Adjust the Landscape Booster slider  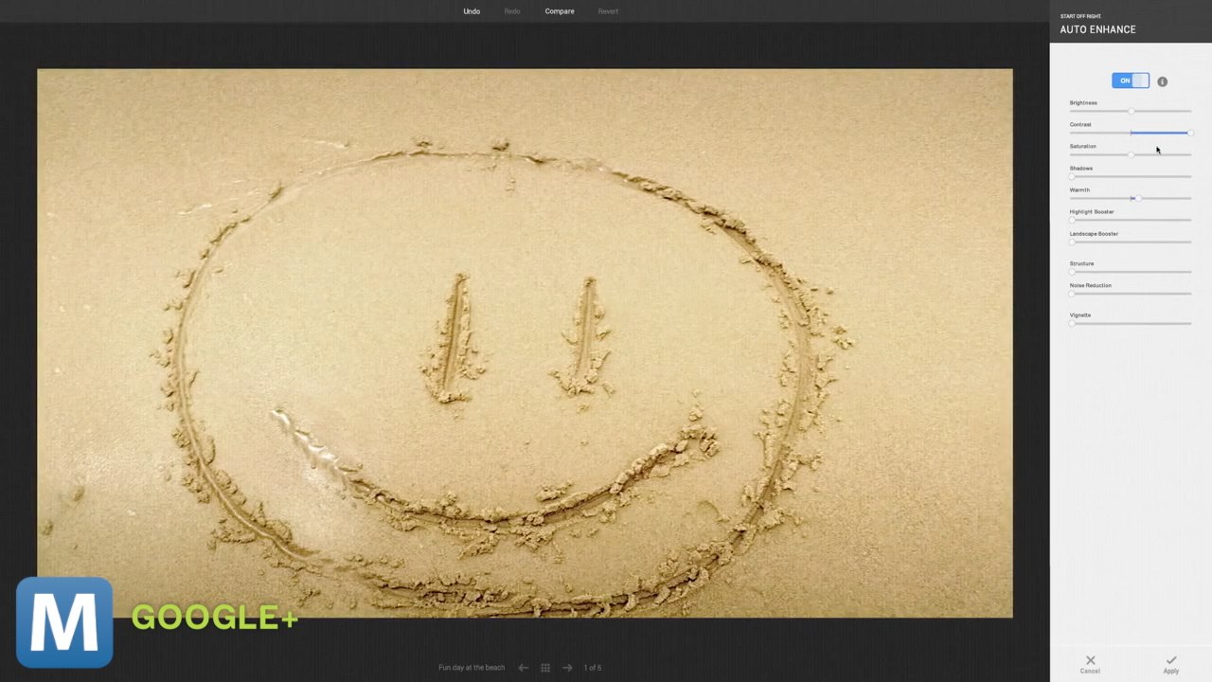pos(1131,242)
